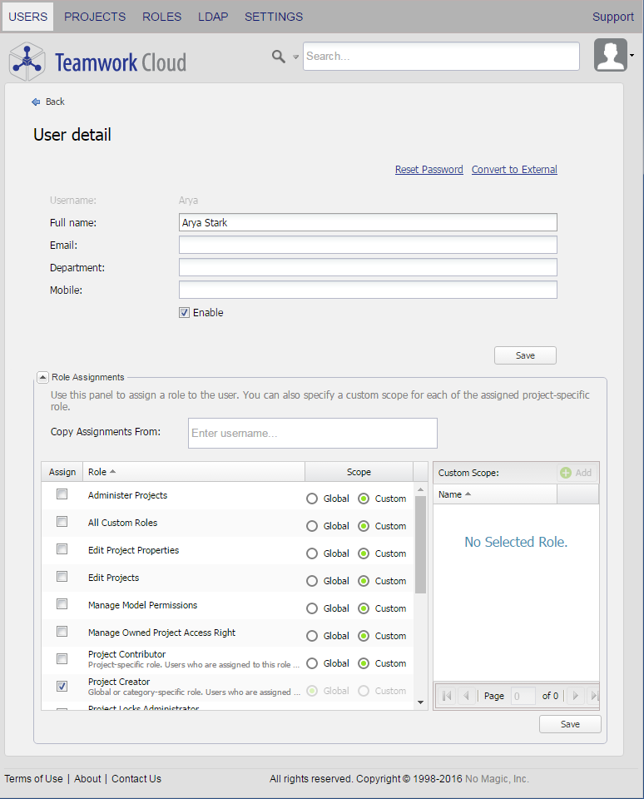Click the Teamwork Cloud logo icon
Image resolution: width=644 pixels, height=799 pixels.
(x=27, y=61)
